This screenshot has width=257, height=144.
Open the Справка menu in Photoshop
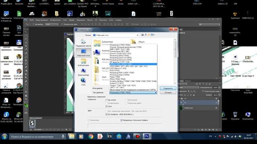tap(118, 20)
